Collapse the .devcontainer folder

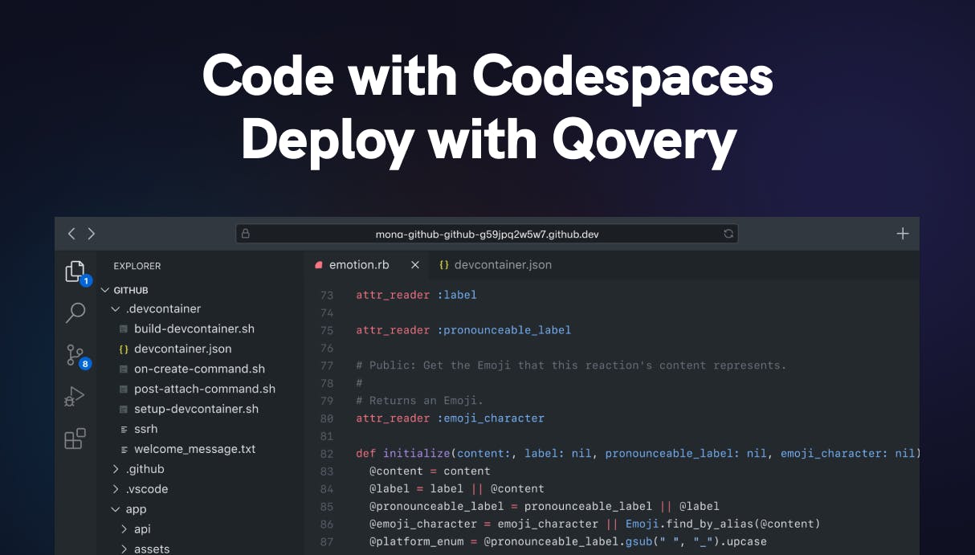[x=116, y=308]
